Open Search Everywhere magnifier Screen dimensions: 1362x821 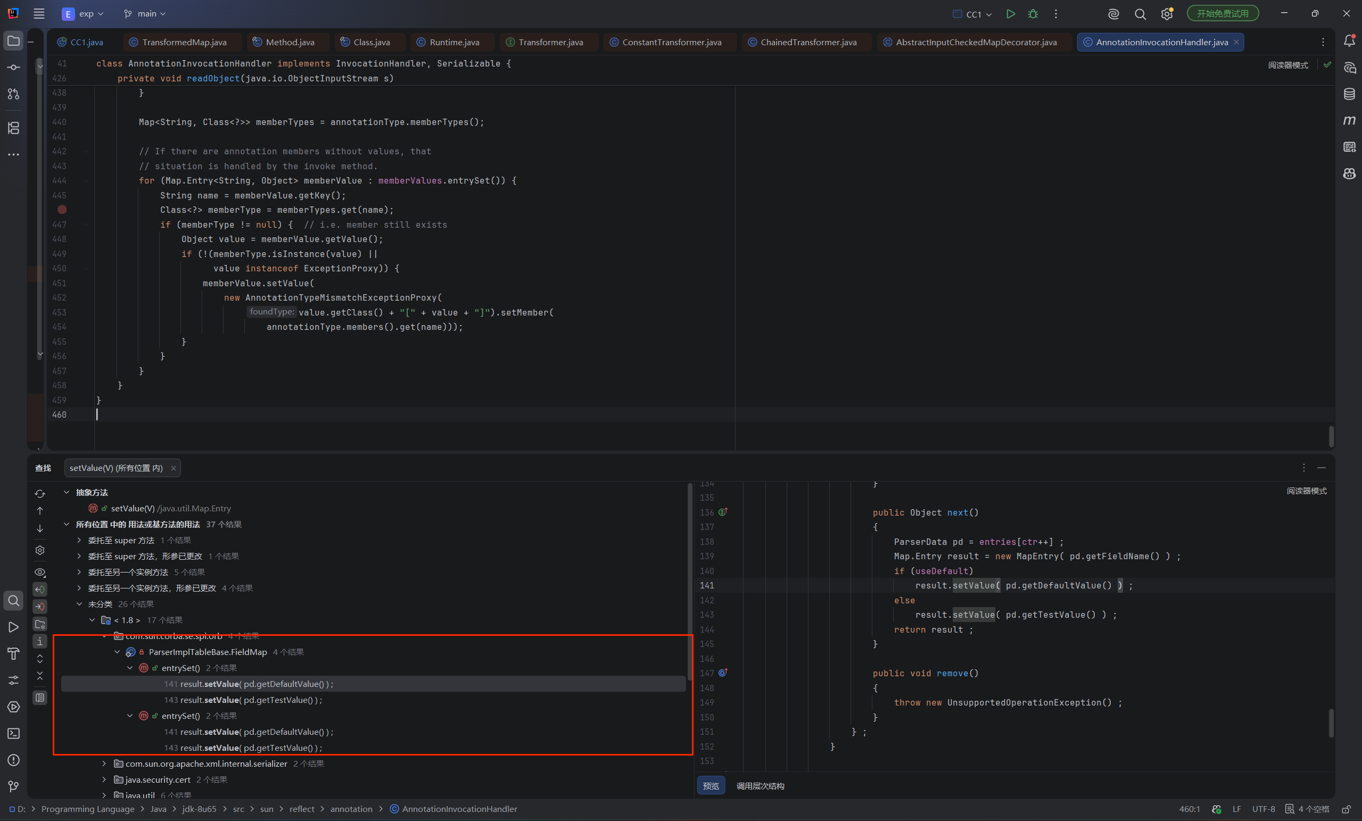click(1140, 14)
